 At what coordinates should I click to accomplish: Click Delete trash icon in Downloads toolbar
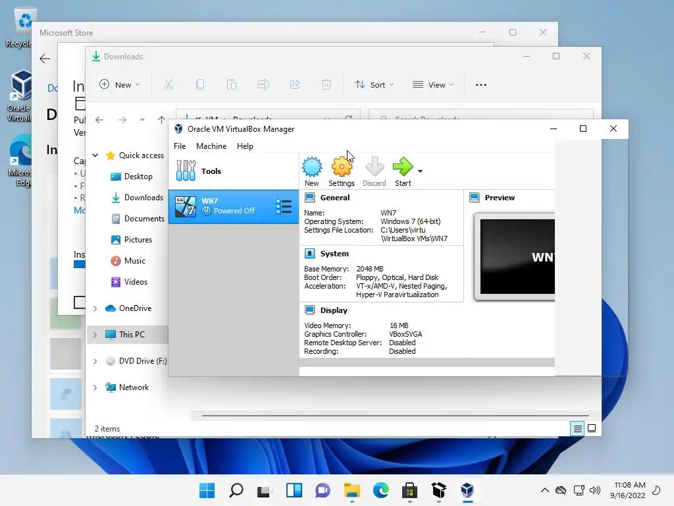point(326,85)
